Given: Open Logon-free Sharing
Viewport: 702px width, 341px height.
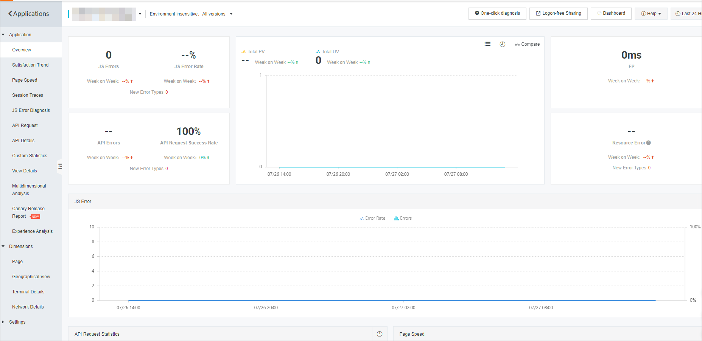Looking at the screenshot, I should point(559,13).
